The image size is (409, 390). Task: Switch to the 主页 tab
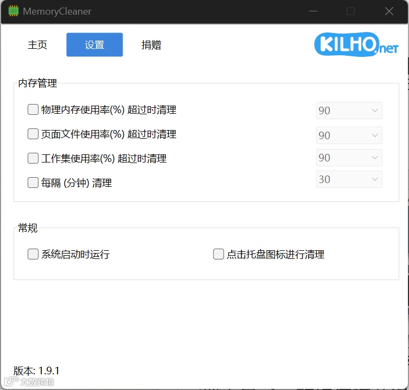point(37,45)
